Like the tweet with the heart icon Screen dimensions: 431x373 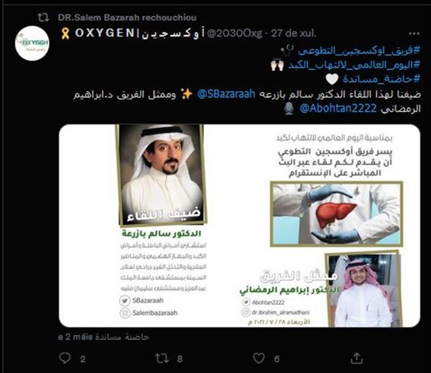(259, 358)
